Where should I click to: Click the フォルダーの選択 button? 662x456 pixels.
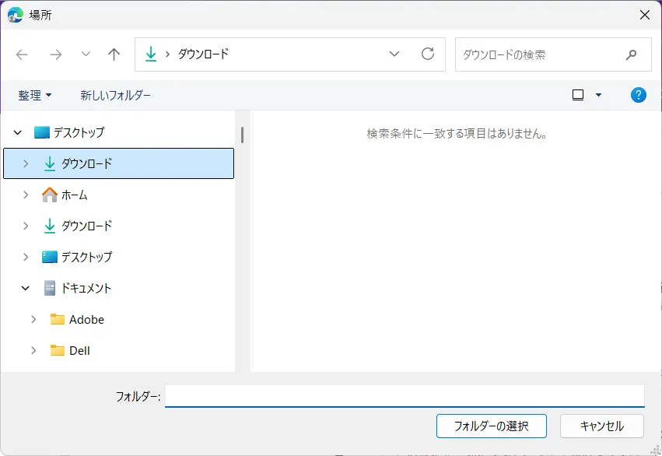click(x=491, y=426)
